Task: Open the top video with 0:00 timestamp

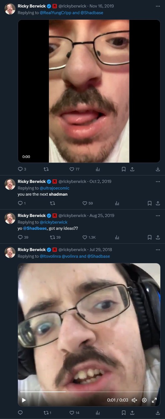Action: (89, 91)
